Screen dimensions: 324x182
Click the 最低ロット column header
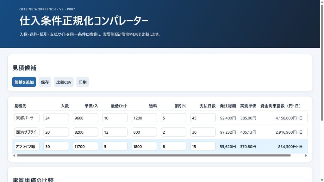pyautogui.click(x=119, y=106)
